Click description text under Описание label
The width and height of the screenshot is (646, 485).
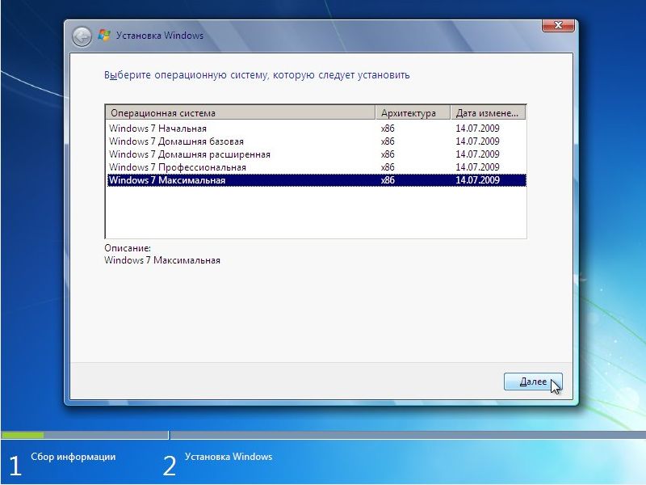tap(162, 260)
